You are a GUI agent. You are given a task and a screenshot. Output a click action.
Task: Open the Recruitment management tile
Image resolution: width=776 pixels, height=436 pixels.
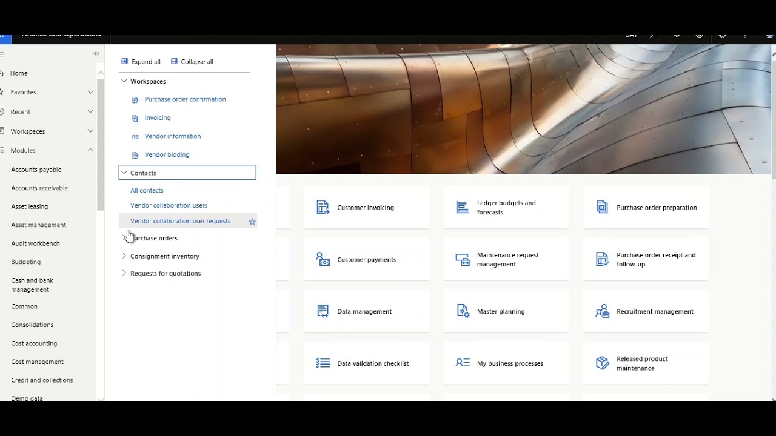(646, 311)
